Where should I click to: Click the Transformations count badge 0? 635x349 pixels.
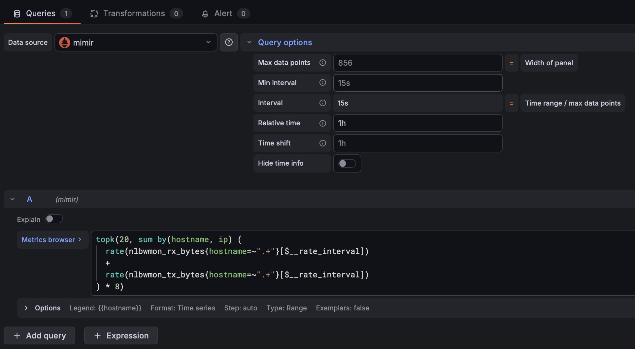click(176, 14)
